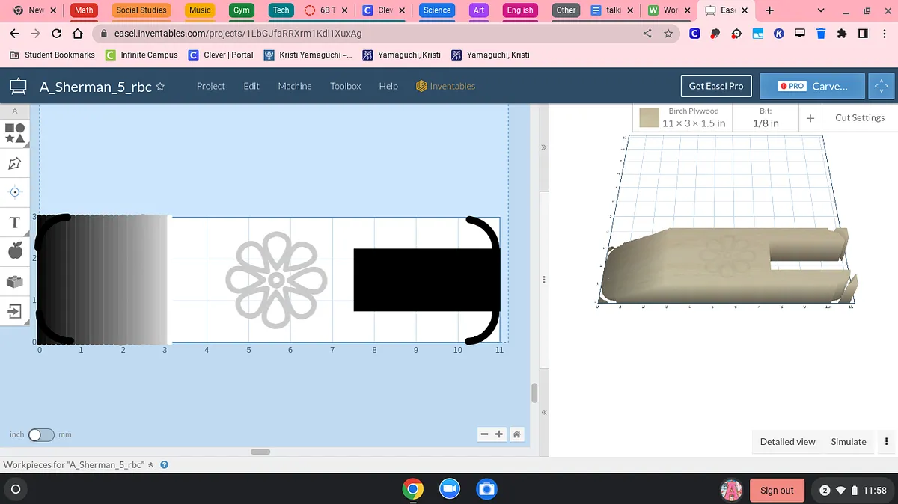This screenshot has height=504, width=898.
Task: Open the Machine menu
Action: coord(295,86)
